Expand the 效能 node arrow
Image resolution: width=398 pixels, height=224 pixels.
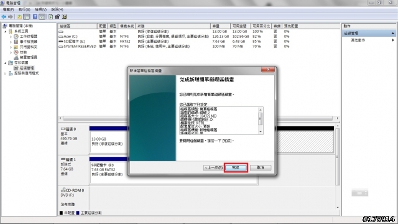(x=11, y=52)
